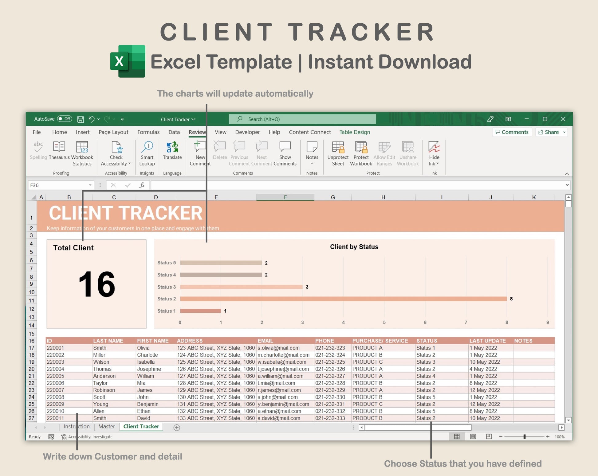598x476 pixels.
Task: Switch to the Master sheet tab
Action: pyautogui.click(x=107, y=427)
